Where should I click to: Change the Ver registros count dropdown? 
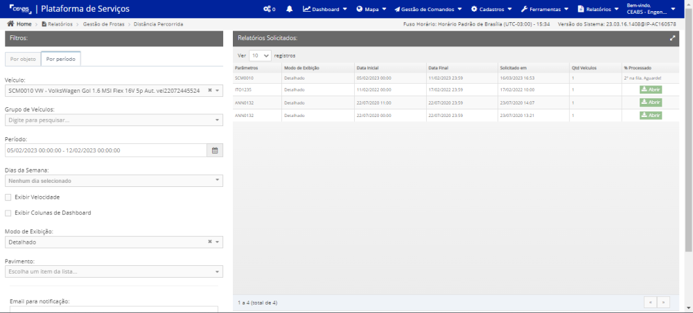pyautogui.click(x=260, y=56)
